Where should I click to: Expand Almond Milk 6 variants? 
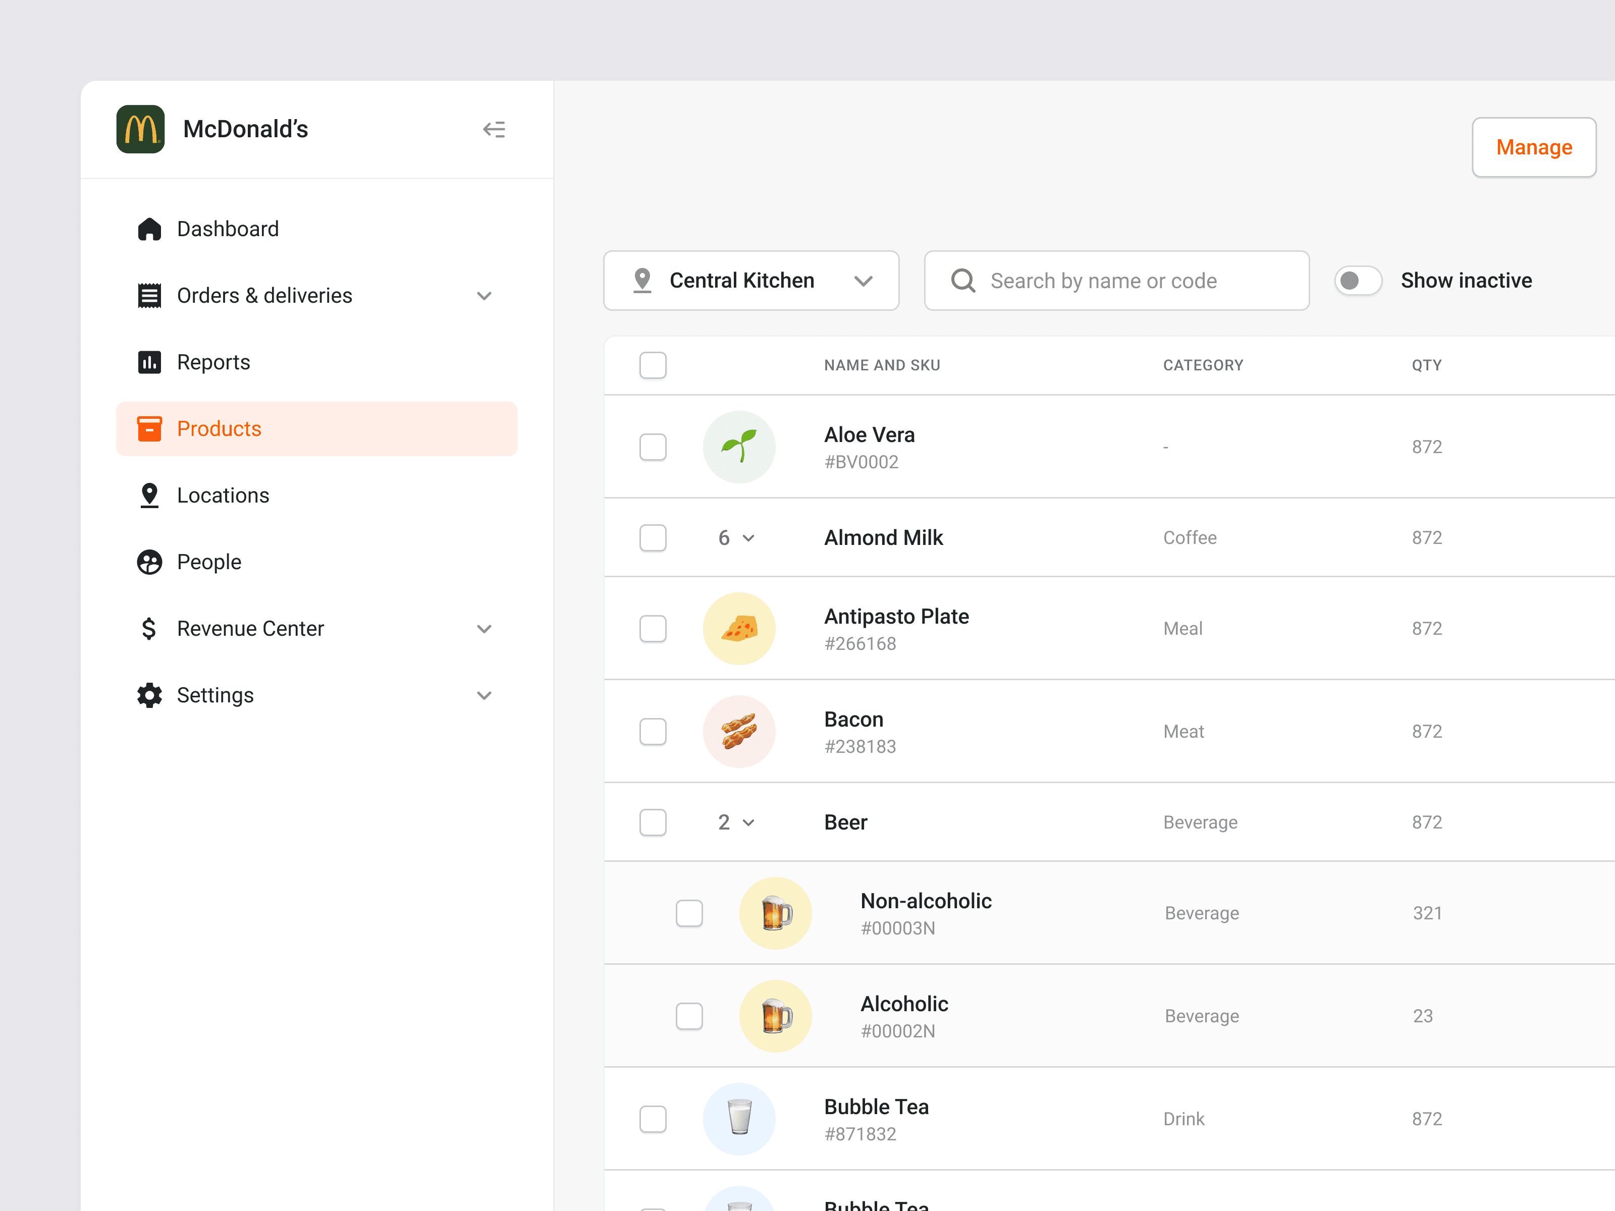click(x=736, y=538)
